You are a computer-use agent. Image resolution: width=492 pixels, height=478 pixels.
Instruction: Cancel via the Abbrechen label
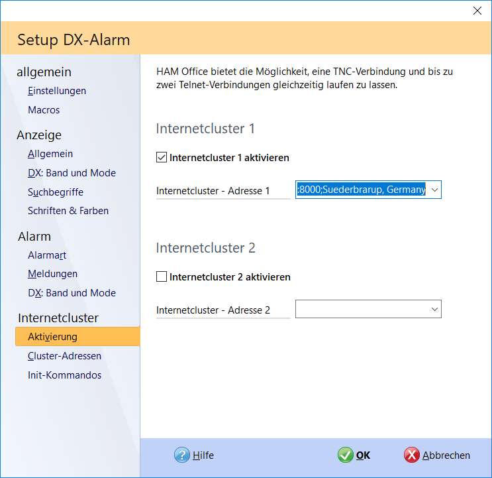[x=446, y=455]
